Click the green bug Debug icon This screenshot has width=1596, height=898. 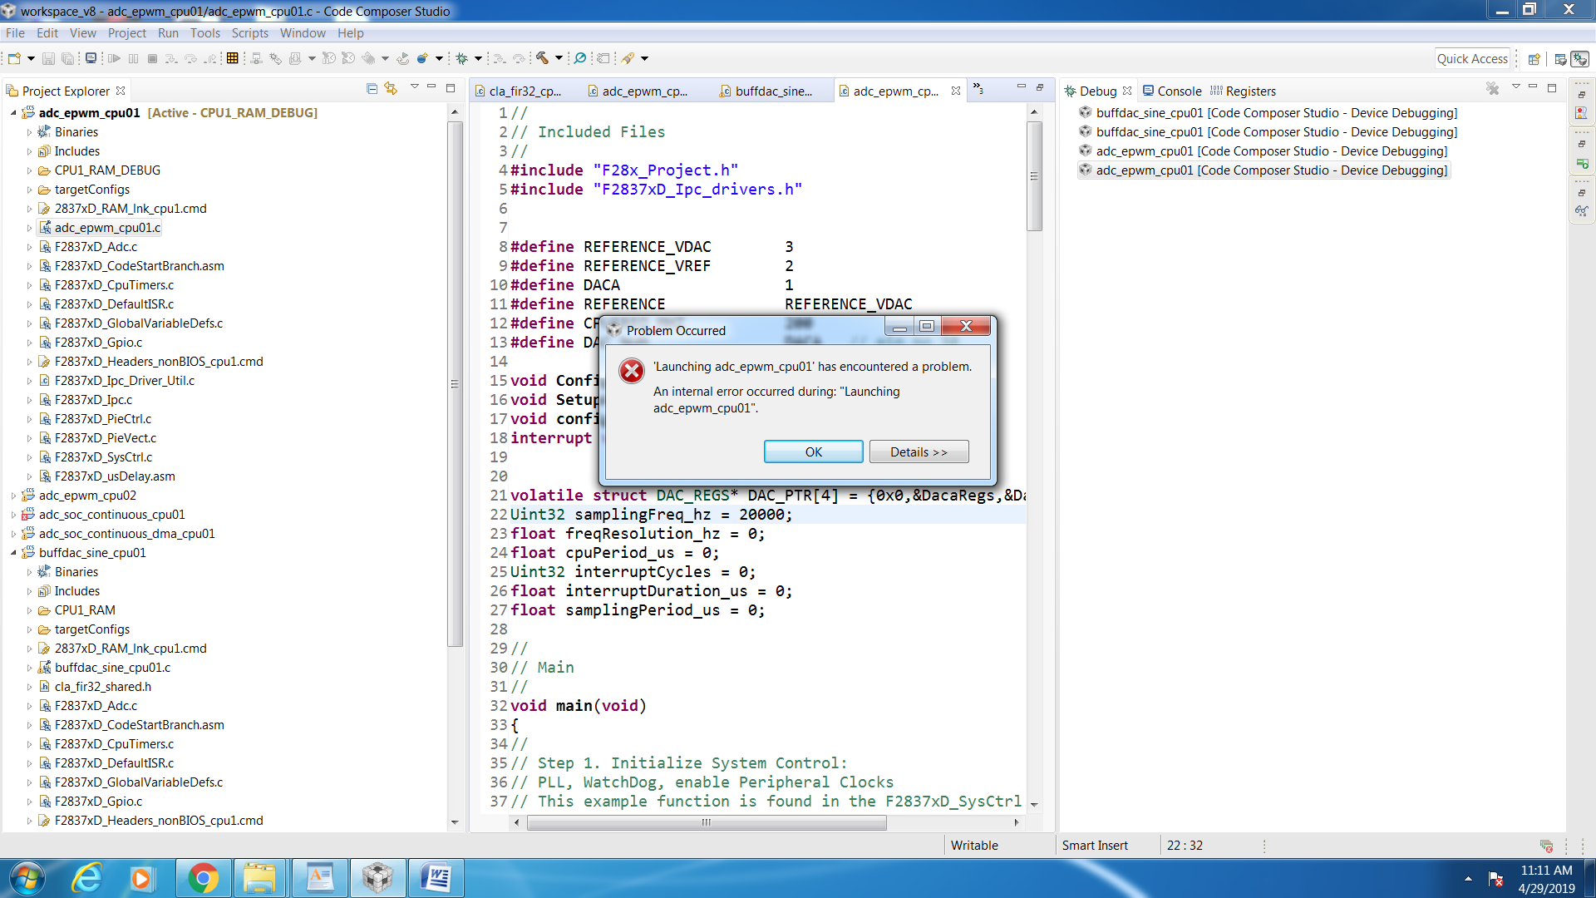click(462, 58)
